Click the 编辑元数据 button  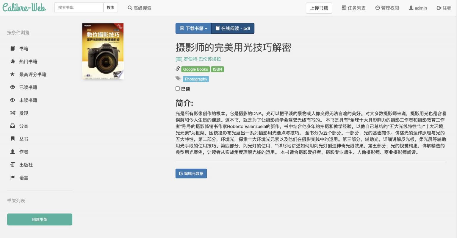click(191, 173)
